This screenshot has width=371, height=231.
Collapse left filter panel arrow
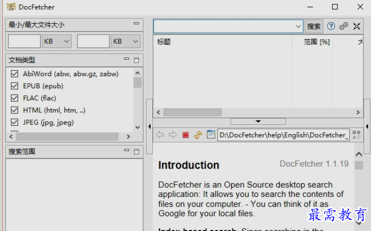149,126
